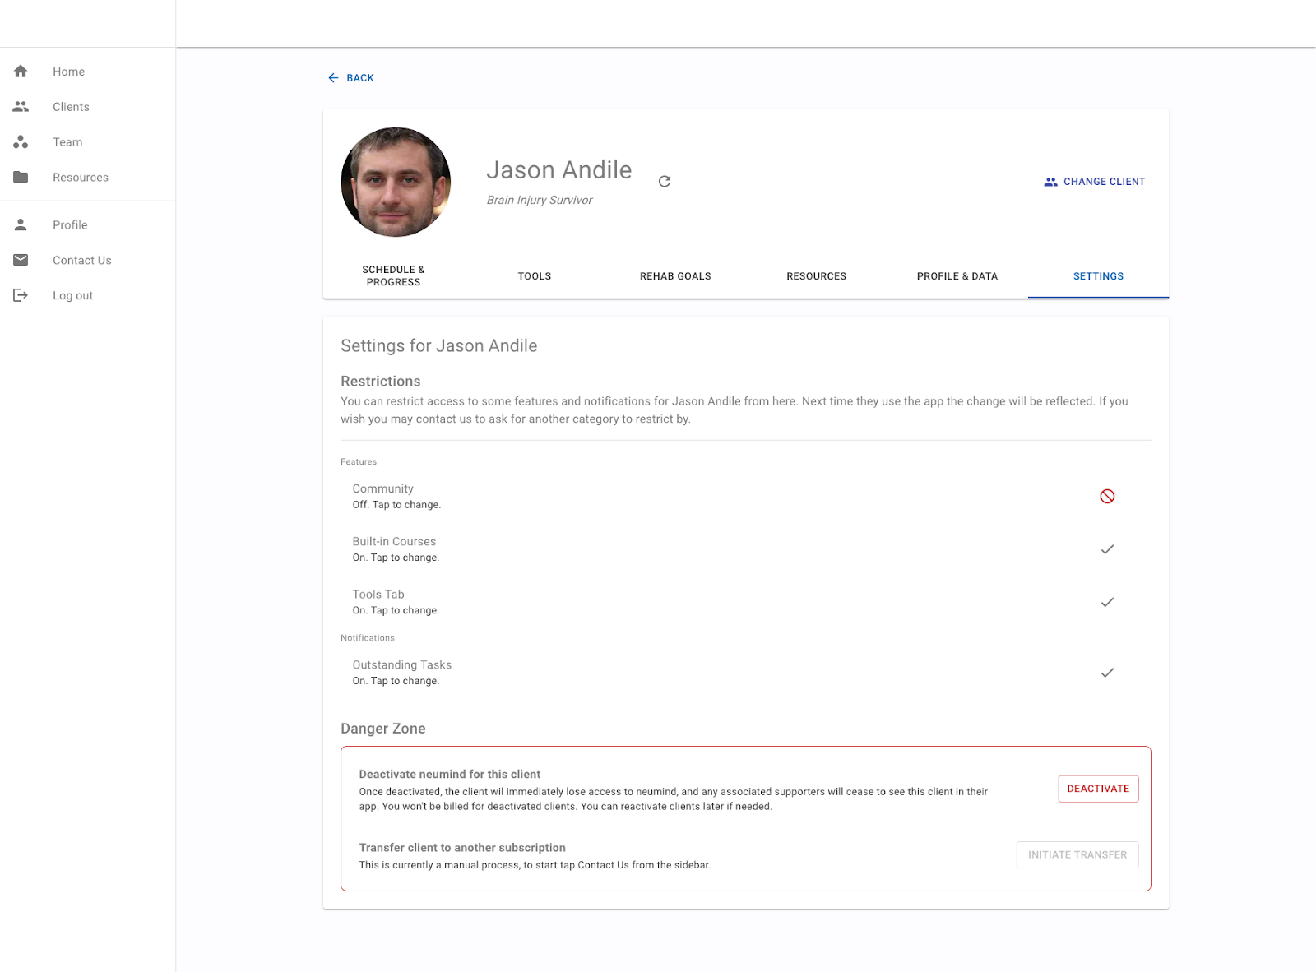Click 'Settings for Jason Andile' heading
Viewport: 1316px width, 972px height.
click(439, 346)
